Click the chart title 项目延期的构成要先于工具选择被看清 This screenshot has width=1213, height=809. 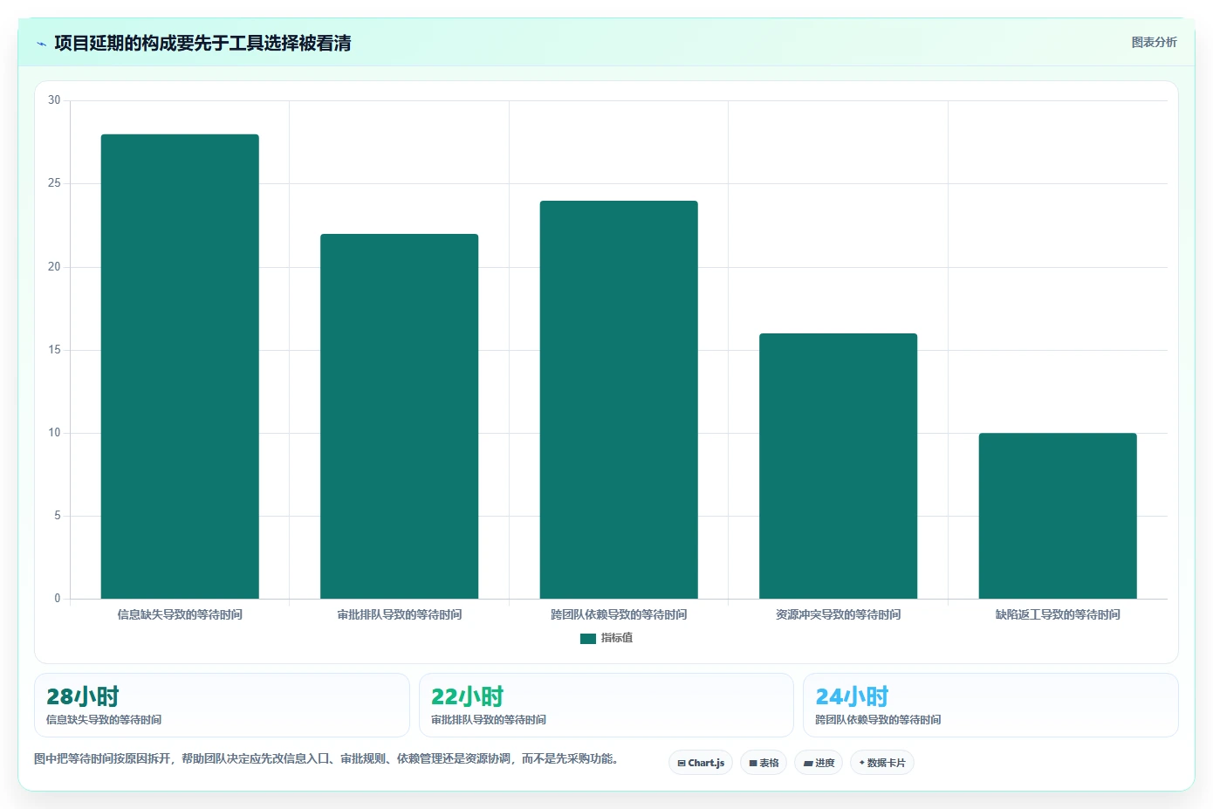point(202,44)
